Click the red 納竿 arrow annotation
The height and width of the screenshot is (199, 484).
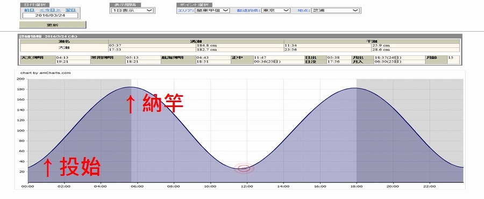coord(155,103)
